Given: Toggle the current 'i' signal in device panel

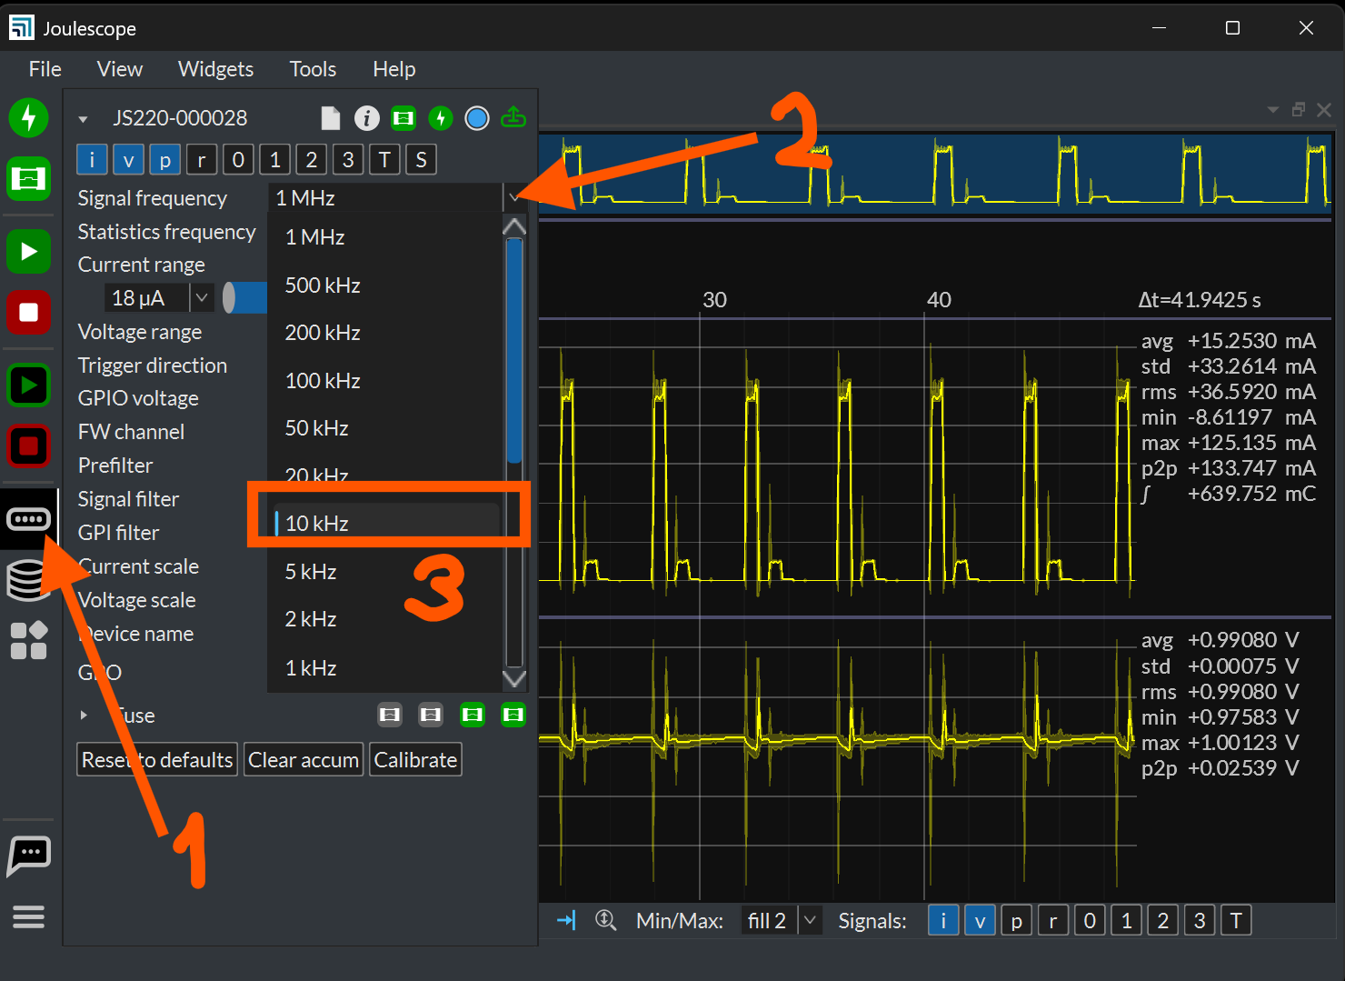Looking at the screenshot, I should 92,160.
